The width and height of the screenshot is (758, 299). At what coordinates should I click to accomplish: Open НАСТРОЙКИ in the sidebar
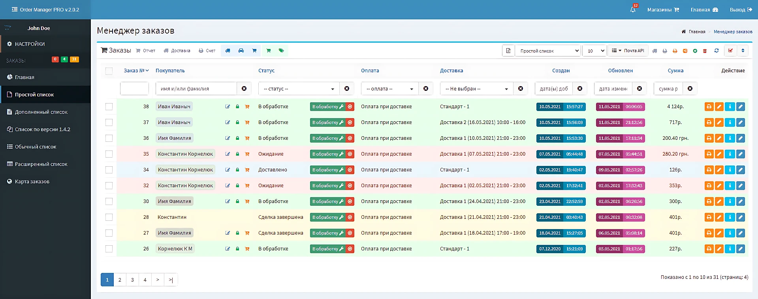[x=45, y=44]
